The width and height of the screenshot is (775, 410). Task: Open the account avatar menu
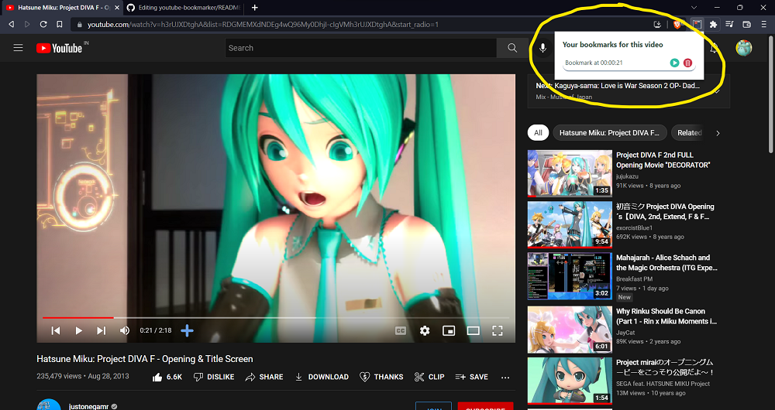coord(744,48)
